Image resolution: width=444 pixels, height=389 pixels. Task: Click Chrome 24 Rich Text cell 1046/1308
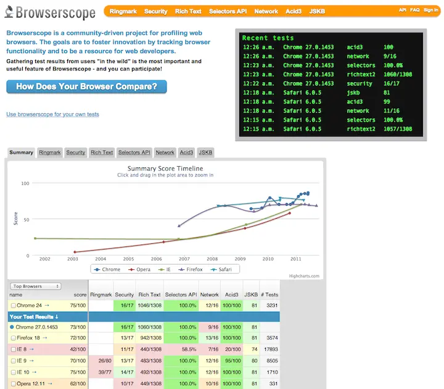149,306
